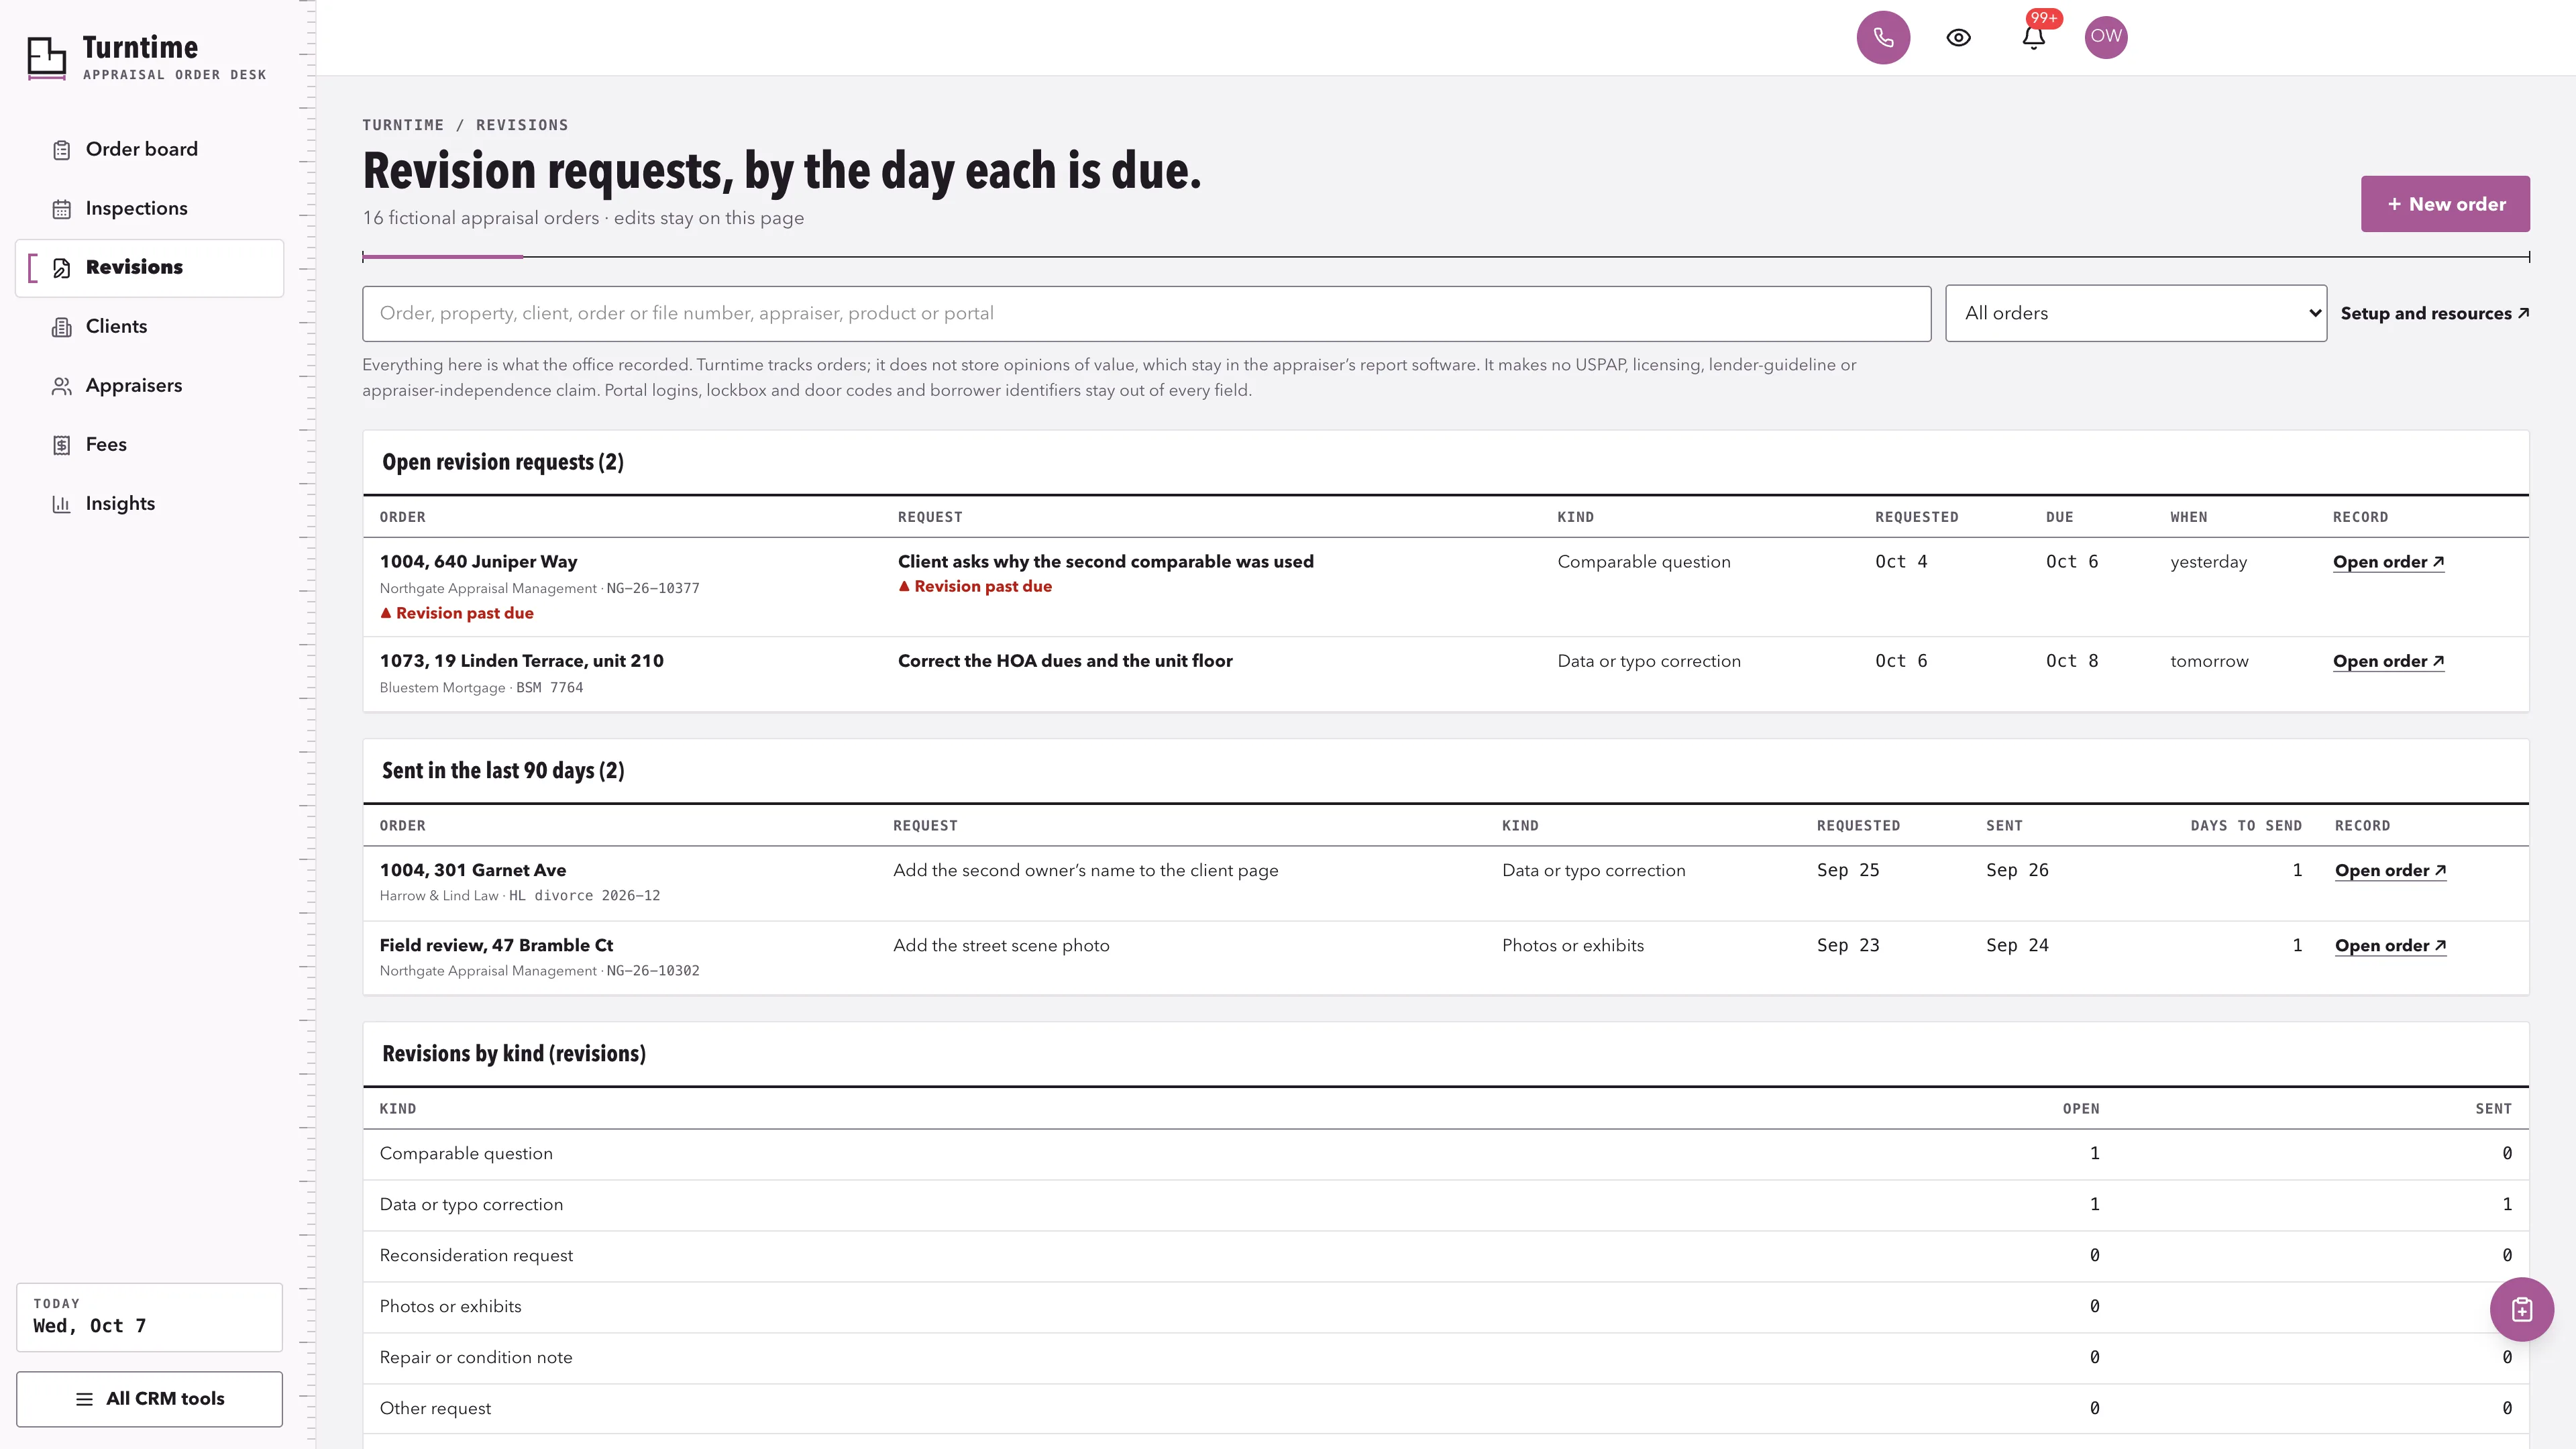Open order for 640 Juniper Way
Viewport: 2576px width, 1449px height.
2388,562
